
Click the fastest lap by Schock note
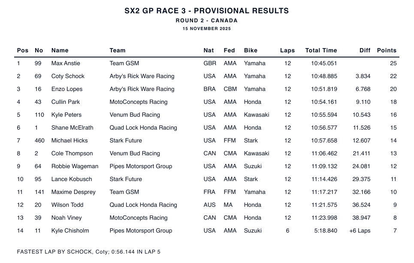tap(89, 252)
